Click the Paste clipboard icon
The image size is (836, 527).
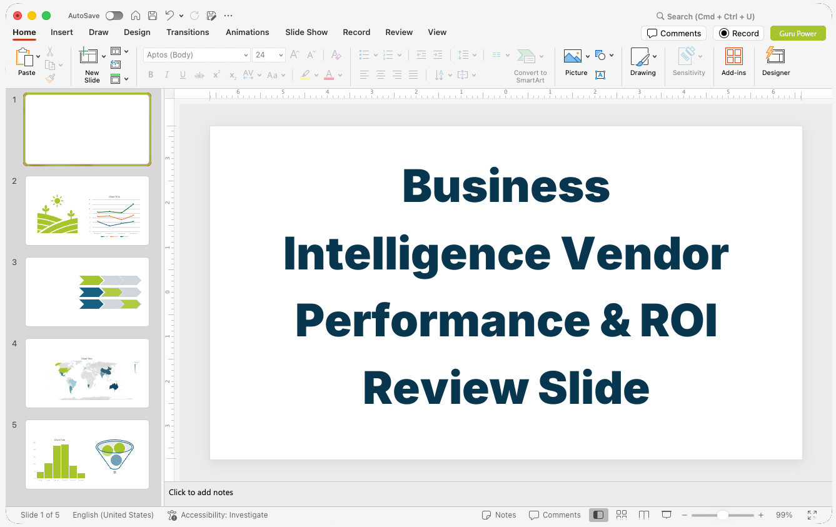click(x=24, y=57)
